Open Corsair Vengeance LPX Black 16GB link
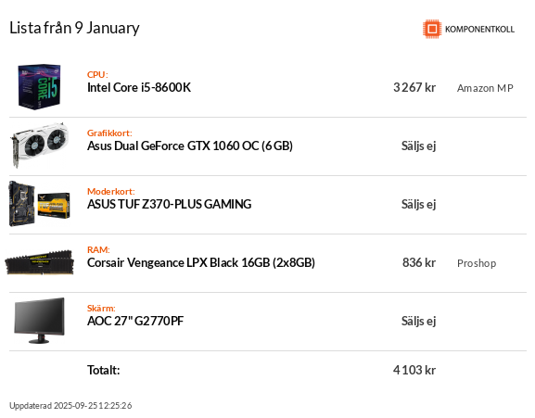 201,262
